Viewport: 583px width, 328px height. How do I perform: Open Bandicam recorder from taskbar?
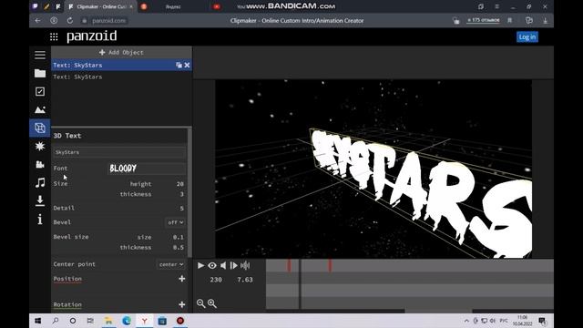point(180,321)
